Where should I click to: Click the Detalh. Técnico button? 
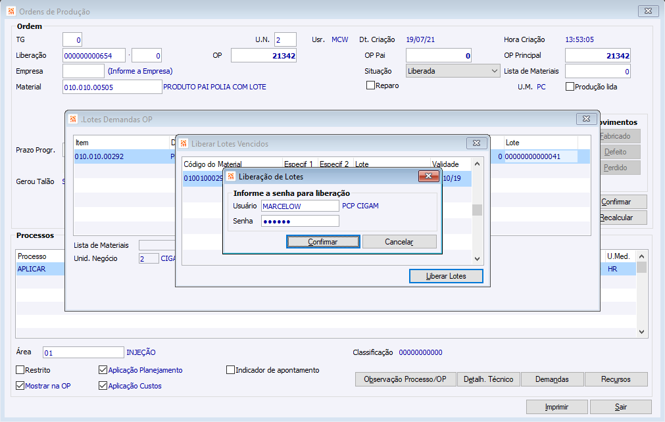(x=489, y=379)
